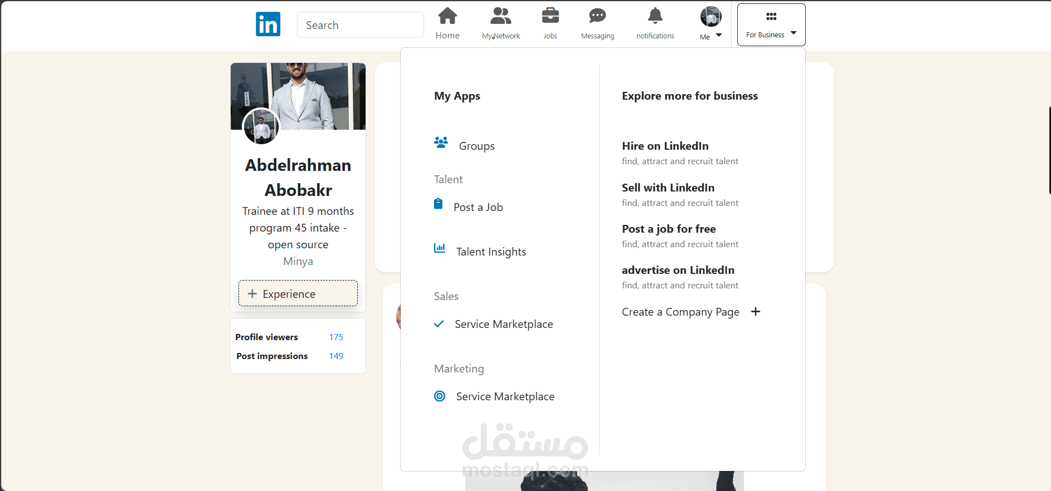Collapse the For Business dropdown arrow
Screen dimensions: 1051x491
[794, 33]
